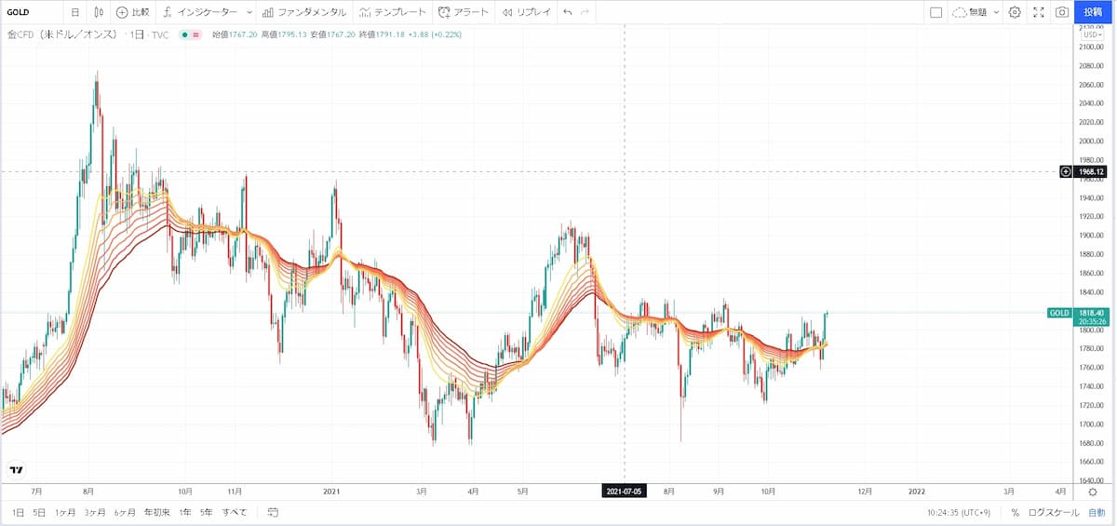Expand the インジケーター favorites dropdown arrow
This screenshot has height=526, width=1117.
(249, 12)
